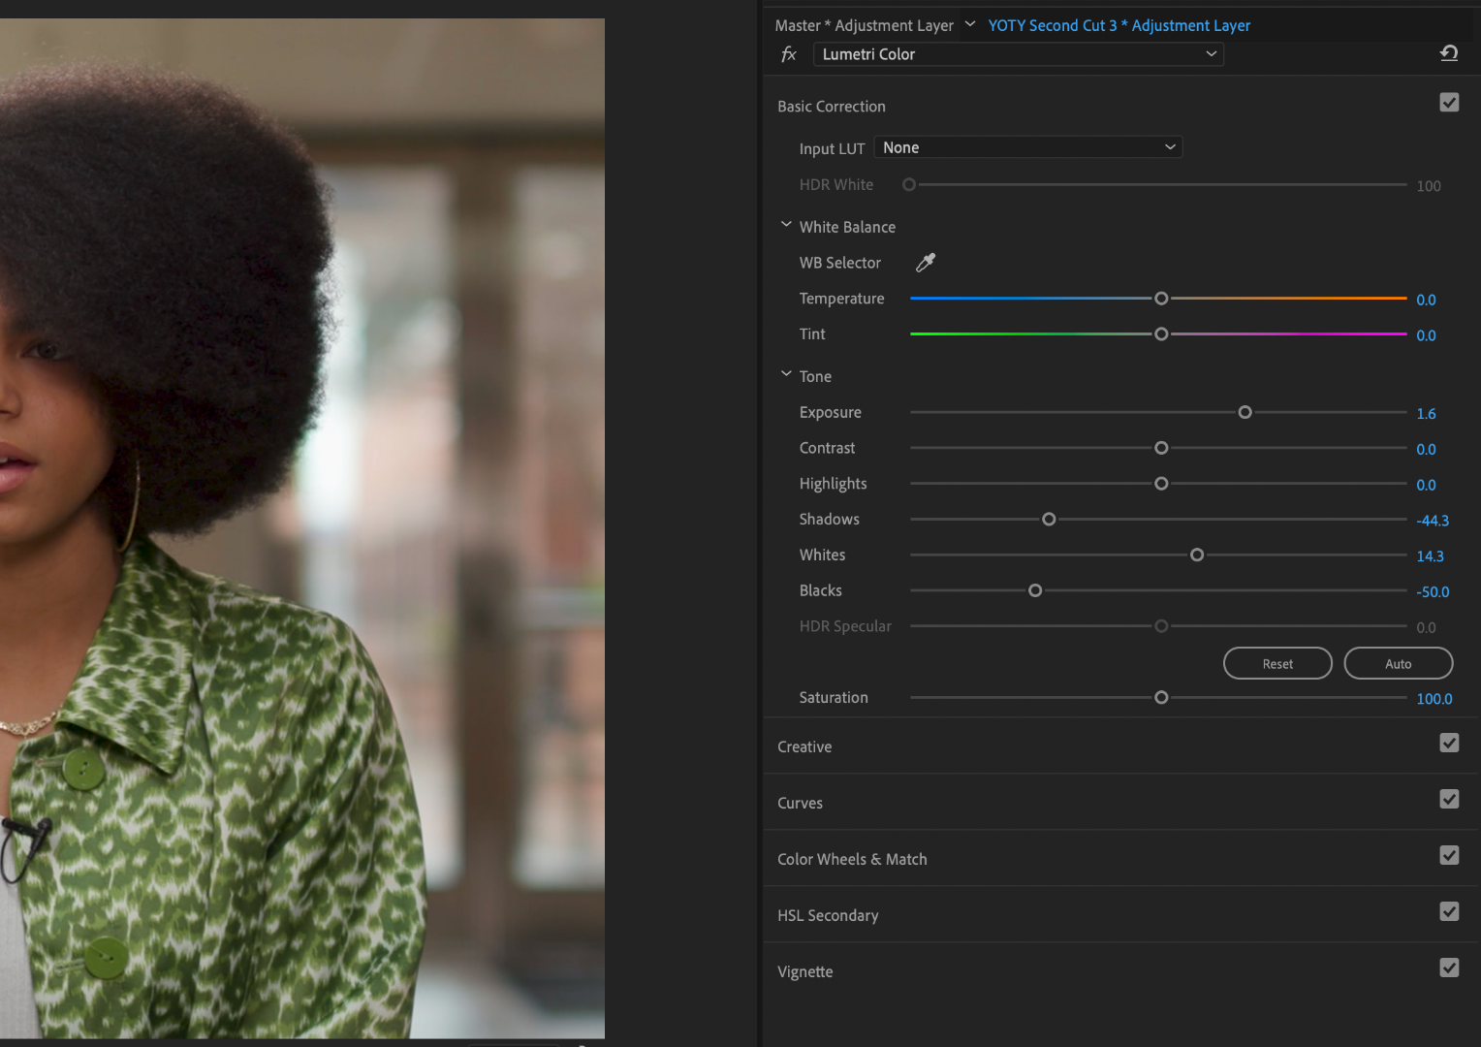Open the Input LUT dropdown
This screenshot has width=1481, height=1047.
coord(1028,147)
